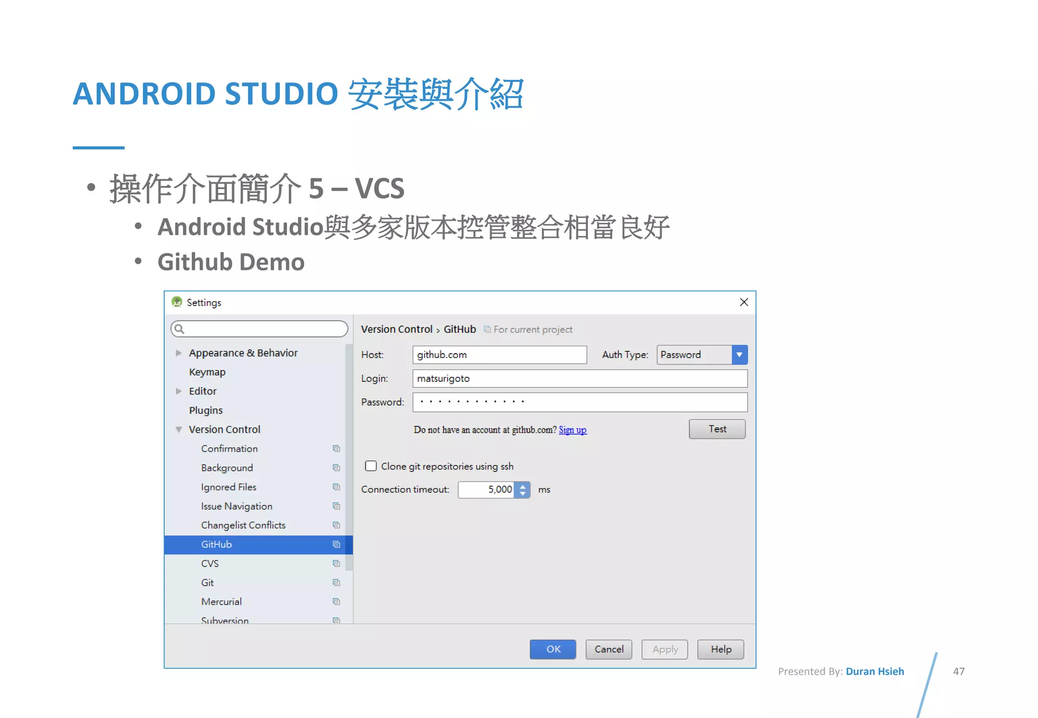Click the Android Studio logo in Settings title bar

[176, 302]
